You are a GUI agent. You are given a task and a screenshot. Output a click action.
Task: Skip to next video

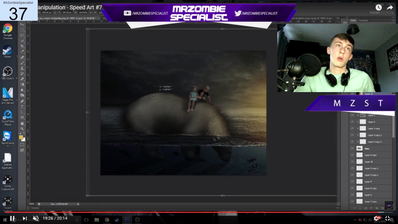tap(25, 218)
